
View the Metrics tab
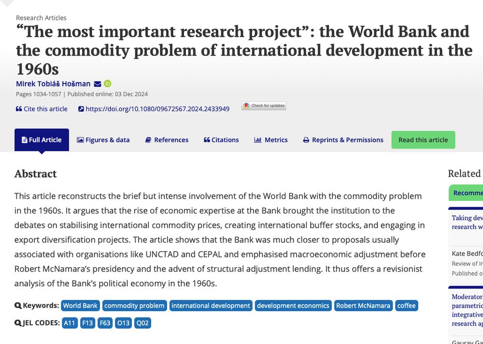pos(271,140)
